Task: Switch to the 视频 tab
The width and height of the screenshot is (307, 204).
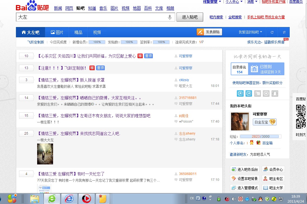Action: click(97, 32)
